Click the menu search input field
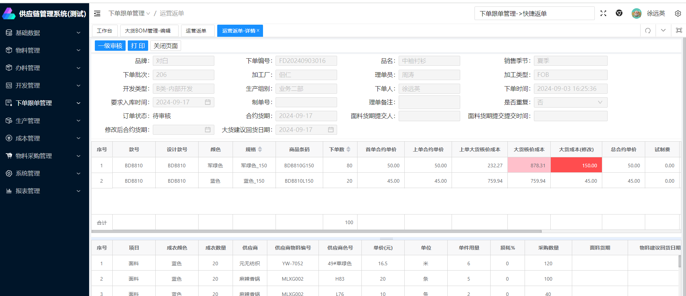686x296 pixels. point(534,14)
